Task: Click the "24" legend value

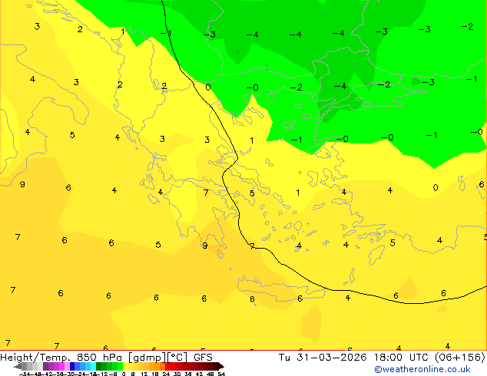Action: click(x=166, y=374)
